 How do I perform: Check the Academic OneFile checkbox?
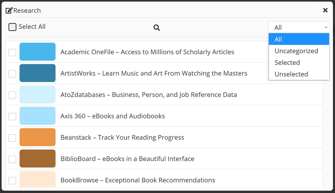(x=12, y=52)
